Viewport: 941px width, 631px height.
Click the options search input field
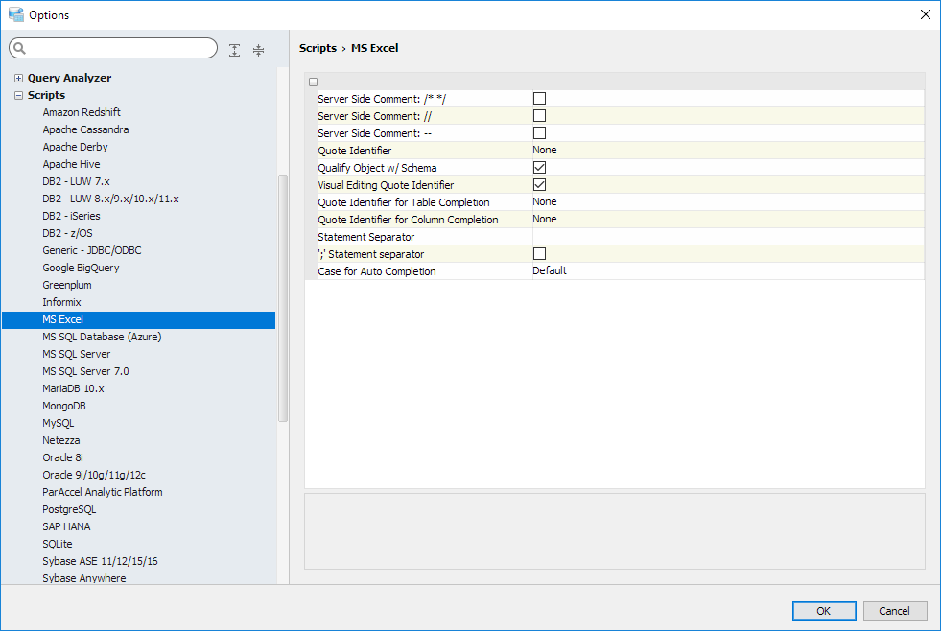pyautogui.click(x=120, y=48)
